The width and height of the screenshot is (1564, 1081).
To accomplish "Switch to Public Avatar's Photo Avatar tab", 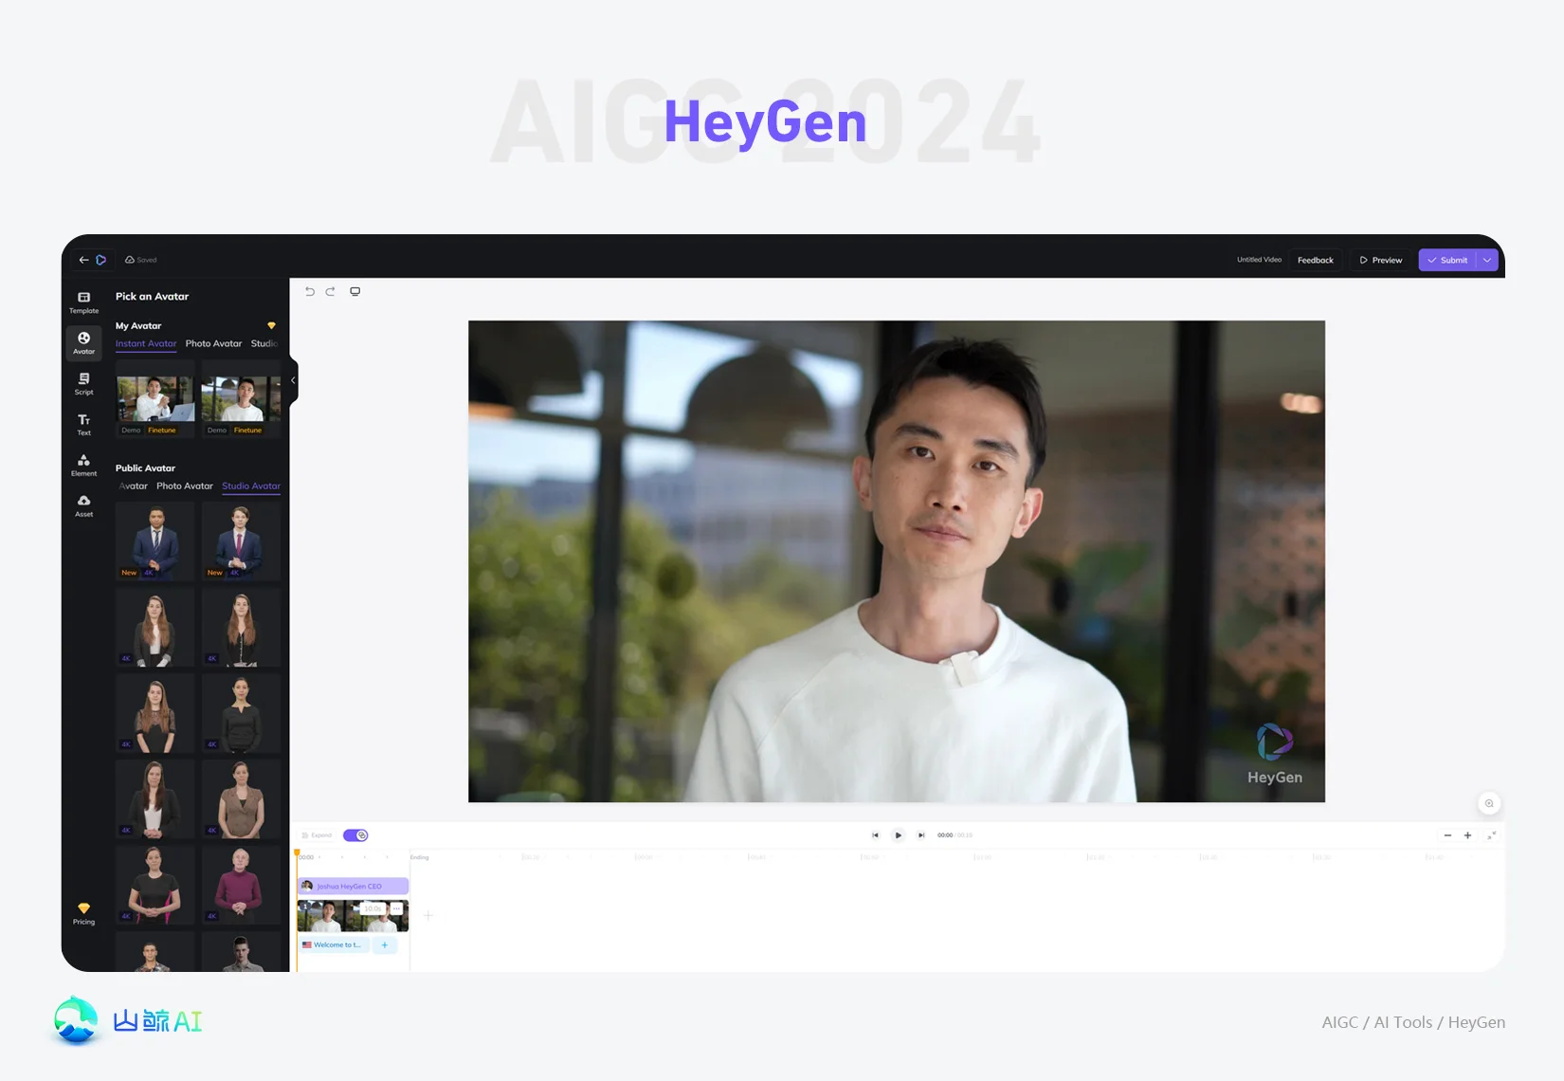I will 185,486.
